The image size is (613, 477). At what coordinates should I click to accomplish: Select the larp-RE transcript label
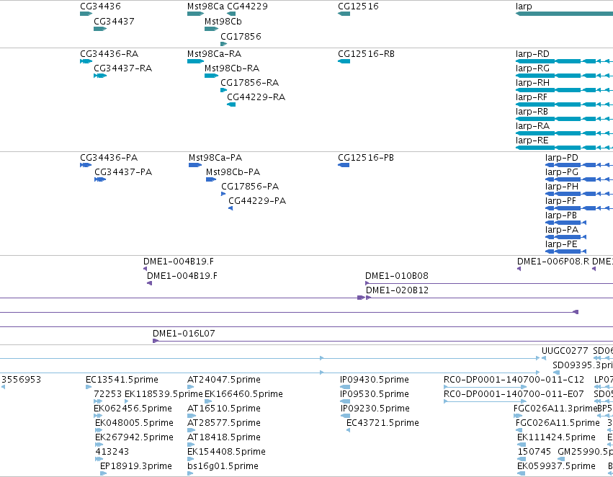pyautogui.click(x=532, y=141)
